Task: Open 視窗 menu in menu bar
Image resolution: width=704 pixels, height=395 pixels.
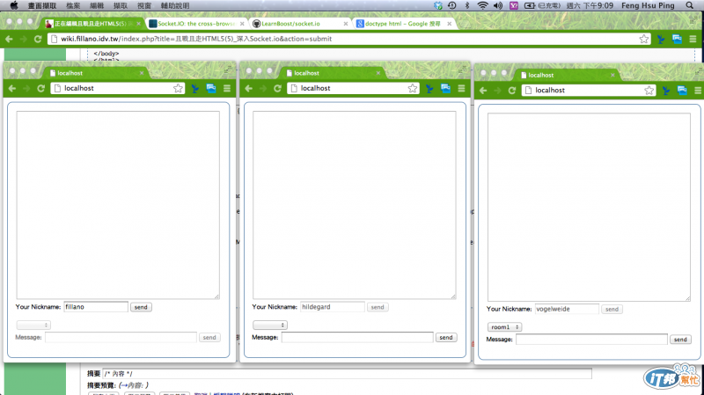Action: tap(144, 5)
